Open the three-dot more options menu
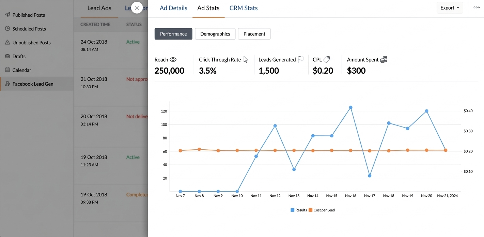The image size is (484, 237). (477, 8)
